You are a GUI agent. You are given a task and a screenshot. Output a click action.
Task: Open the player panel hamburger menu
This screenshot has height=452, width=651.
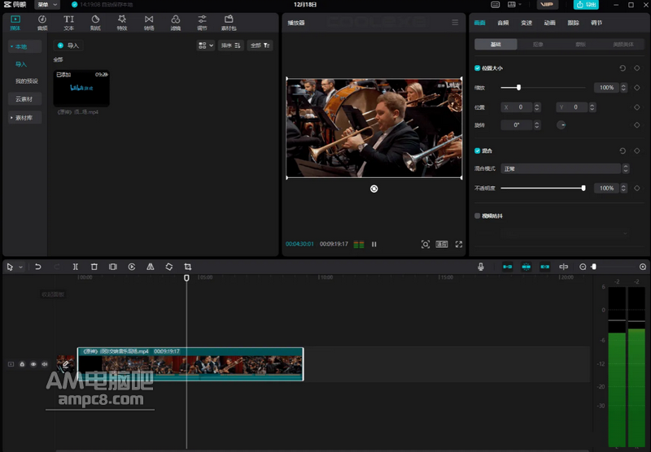pyautogui.click(x=455, y=23)
